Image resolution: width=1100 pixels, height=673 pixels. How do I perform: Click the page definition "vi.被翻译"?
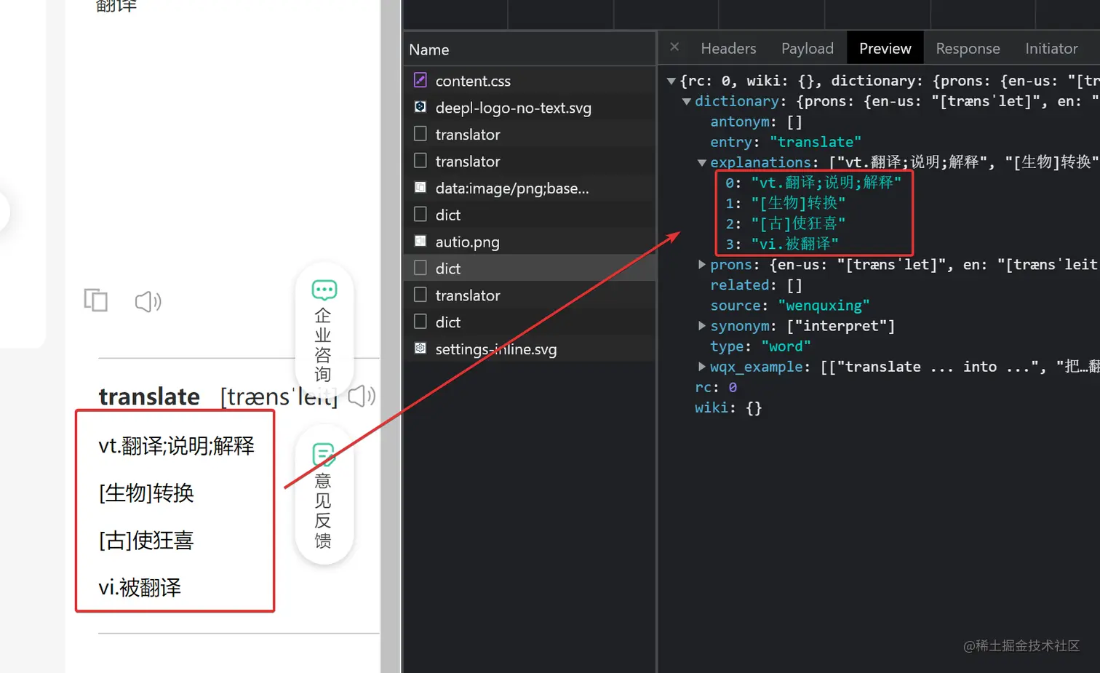[140, 588]
